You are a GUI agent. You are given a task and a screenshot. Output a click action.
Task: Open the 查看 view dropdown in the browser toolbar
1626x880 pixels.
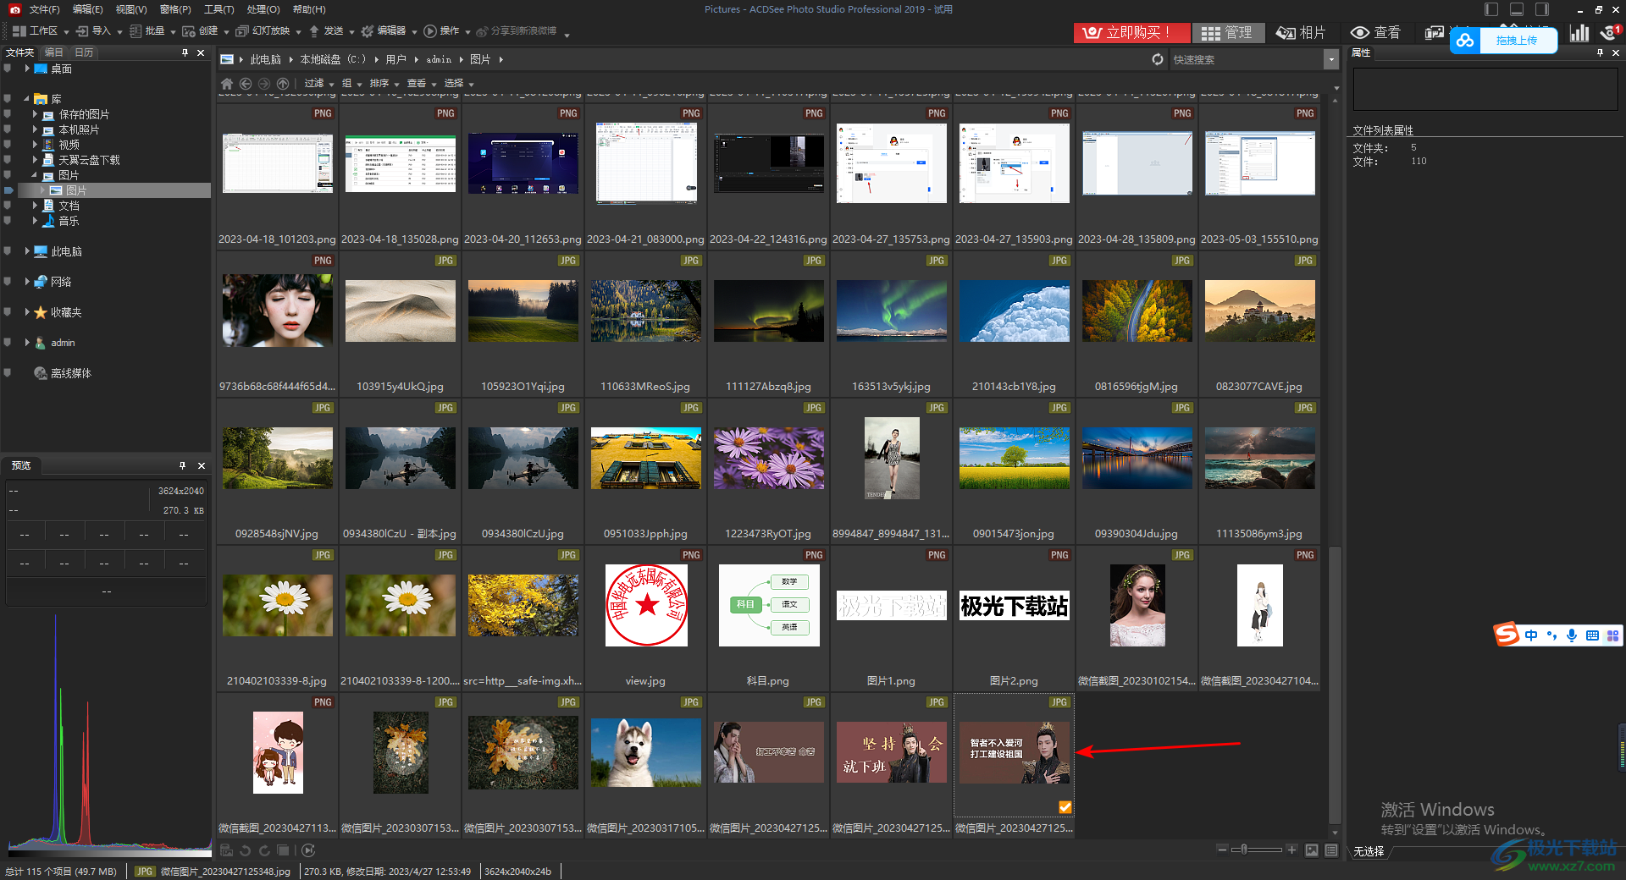(422, 84)
